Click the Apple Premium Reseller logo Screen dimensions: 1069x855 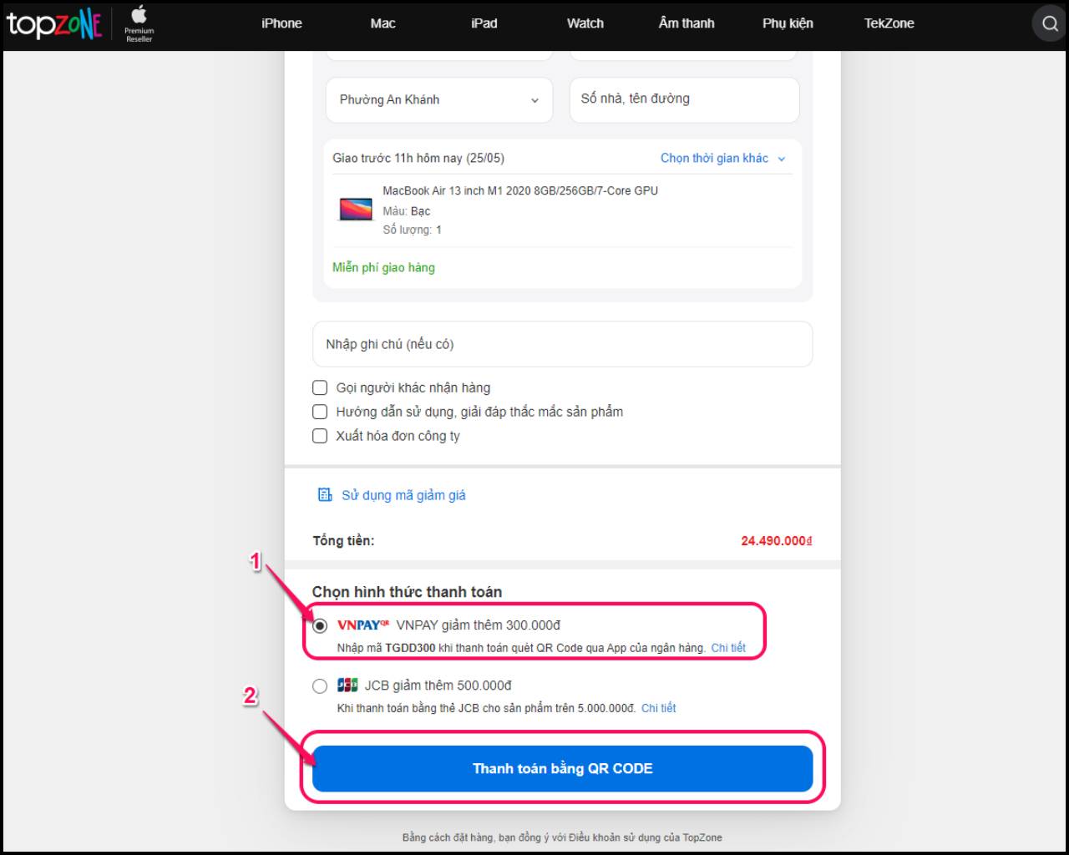click(139, 24)
